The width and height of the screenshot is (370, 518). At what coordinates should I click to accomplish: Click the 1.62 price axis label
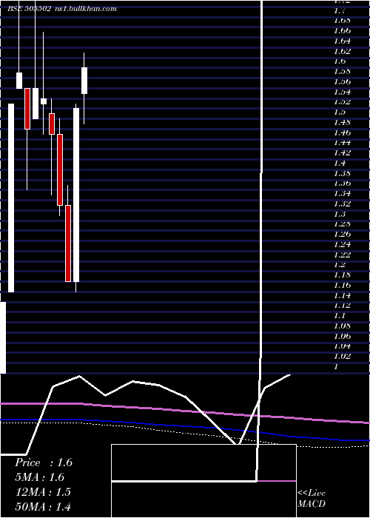click(342, 51)
